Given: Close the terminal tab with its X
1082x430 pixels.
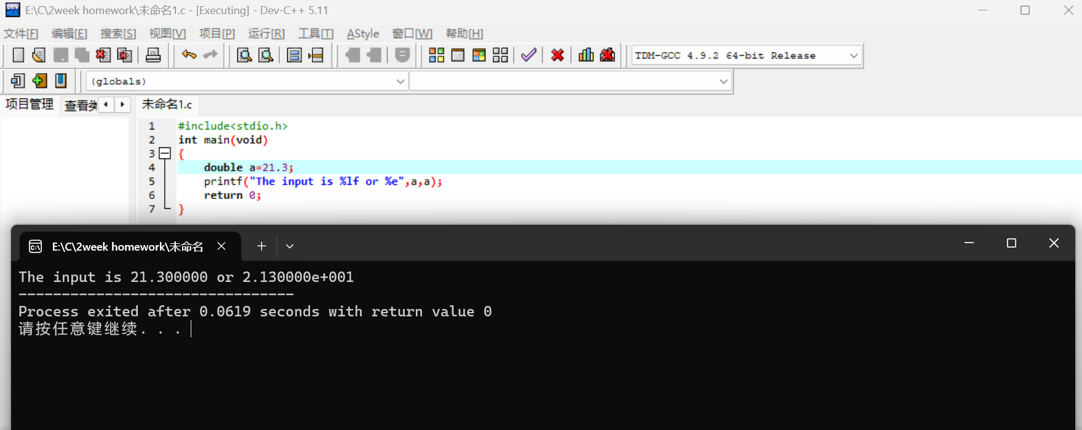Looking at the screenshot, I should (x=221, y=246).
